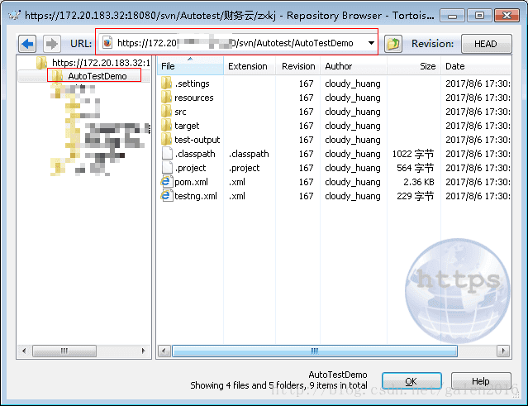
Task: Click the go-up folder icon beside Revision
Action: point(393,44)
